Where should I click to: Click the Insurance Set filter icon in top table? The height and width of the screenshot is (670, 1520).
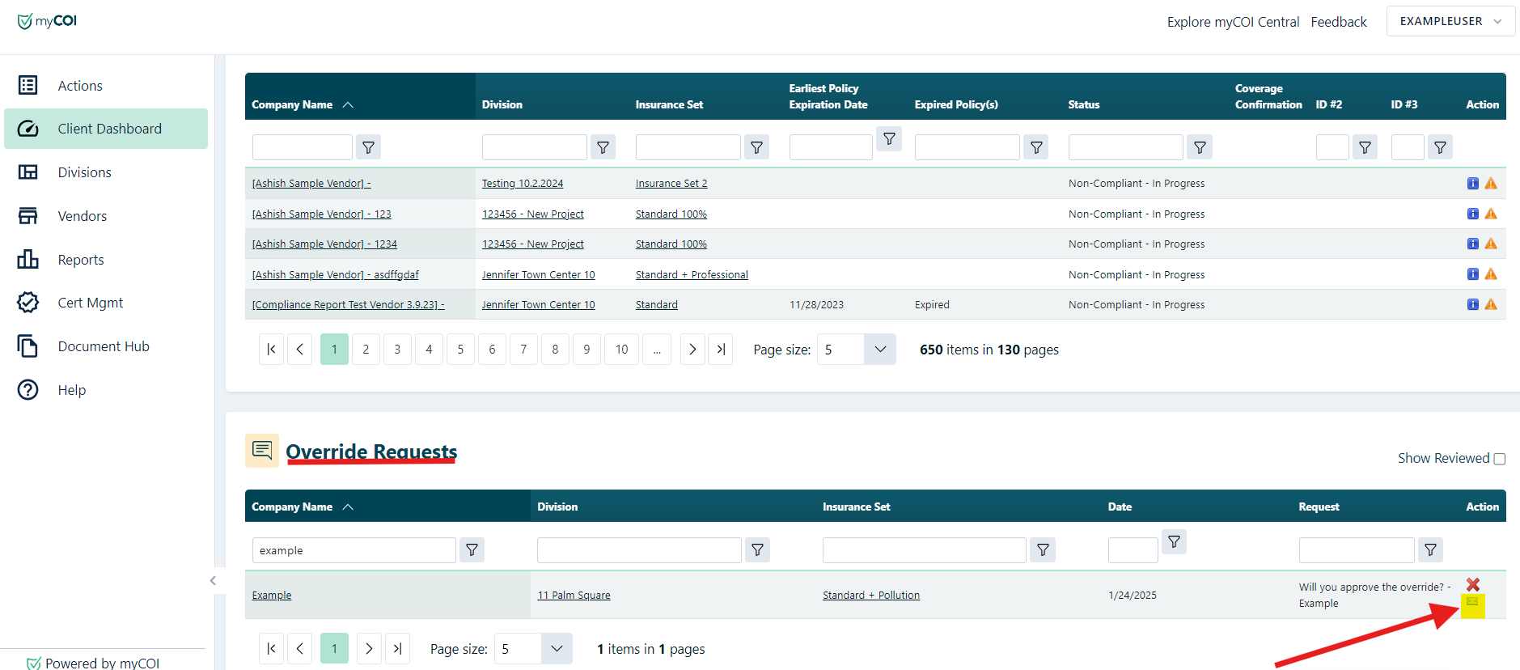(x=756, y=147)
